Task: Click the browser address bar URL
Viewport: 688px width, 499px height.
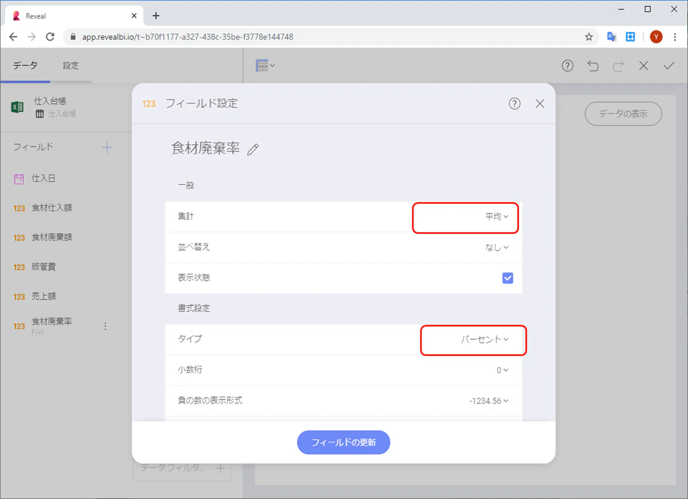Action: click(x=188, y=37)
